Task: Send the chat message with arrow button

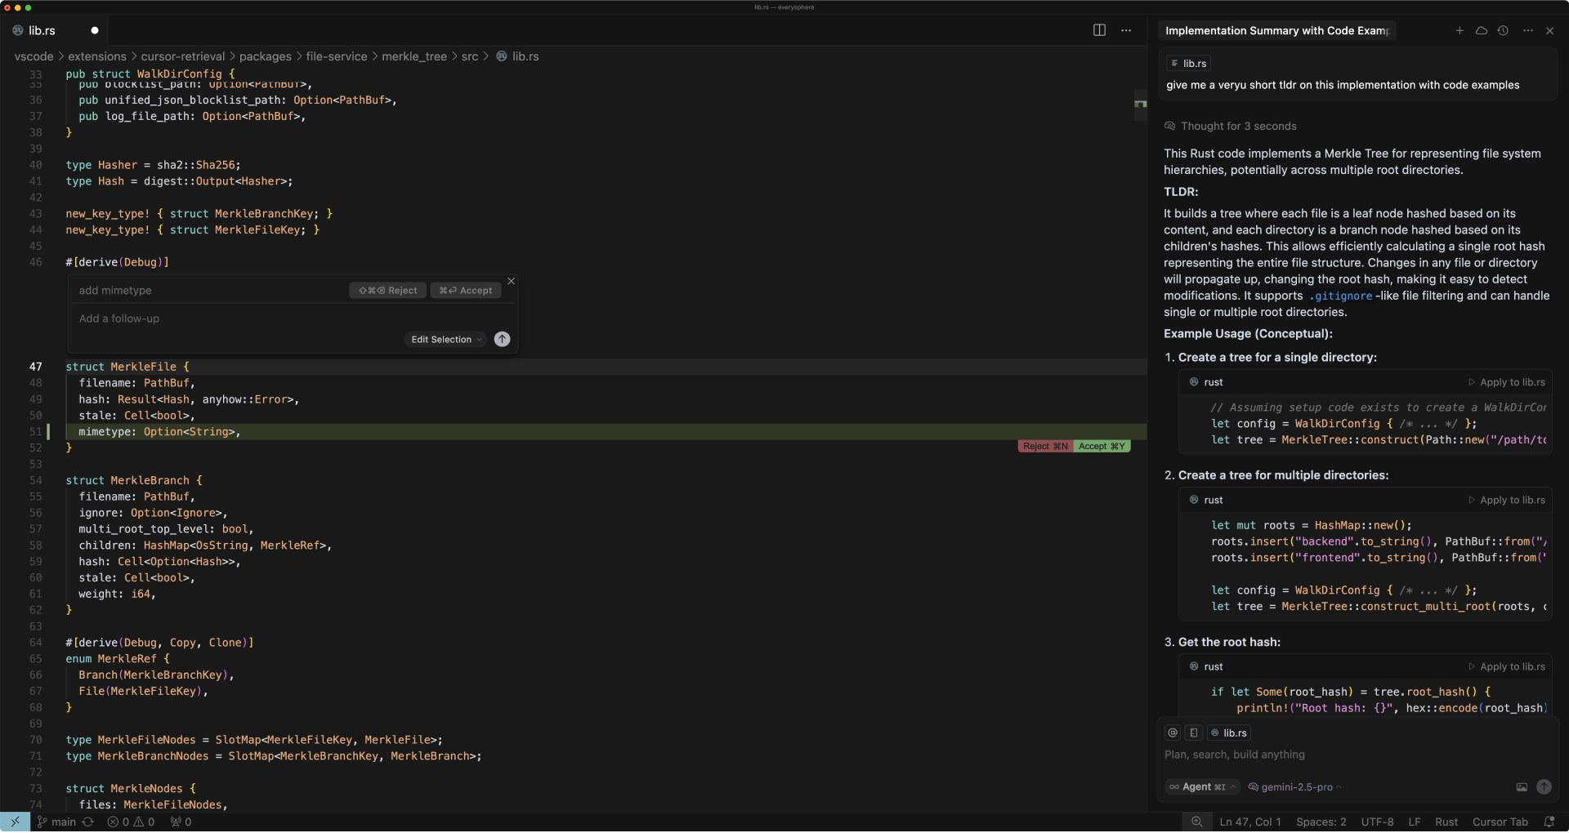Action: (1544, 787)
